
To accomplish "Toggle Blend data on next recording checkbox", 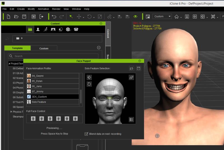I will click(87, 134).
